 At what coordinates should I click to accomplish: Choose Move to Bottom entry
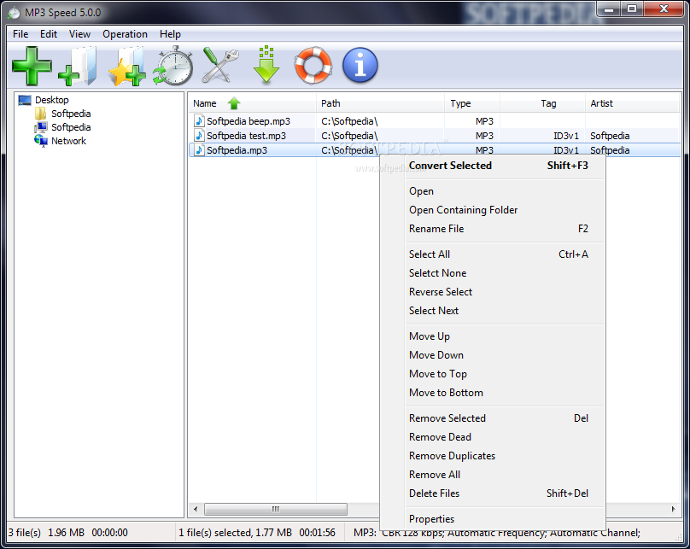pos(493,393)
